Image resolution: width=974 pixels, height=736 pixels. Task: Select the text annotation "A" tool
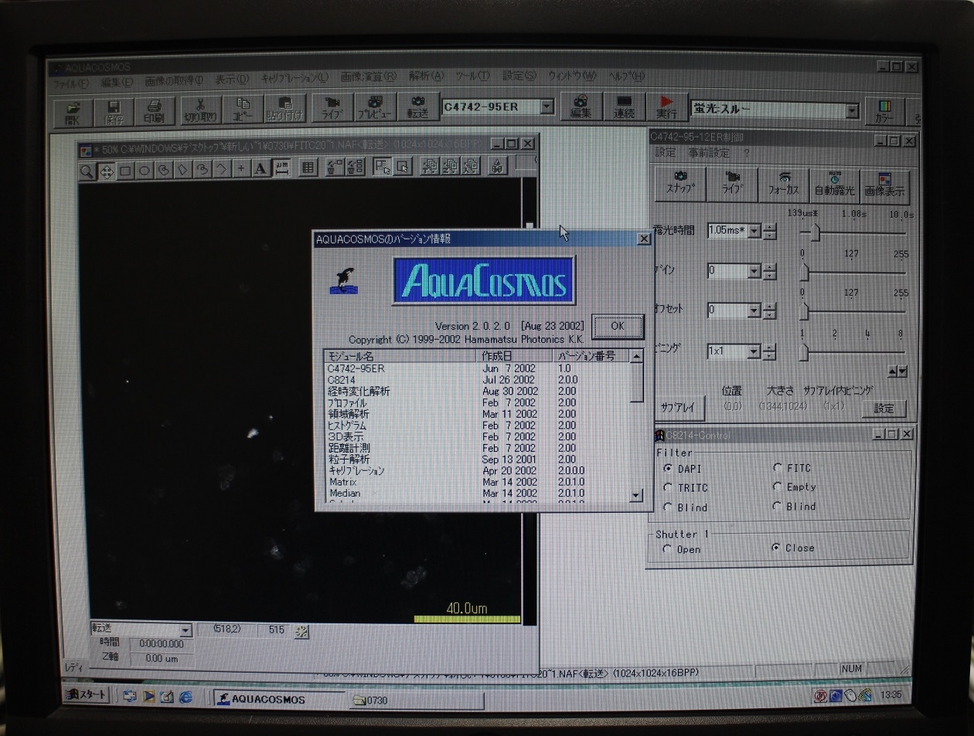coord(261,168)
